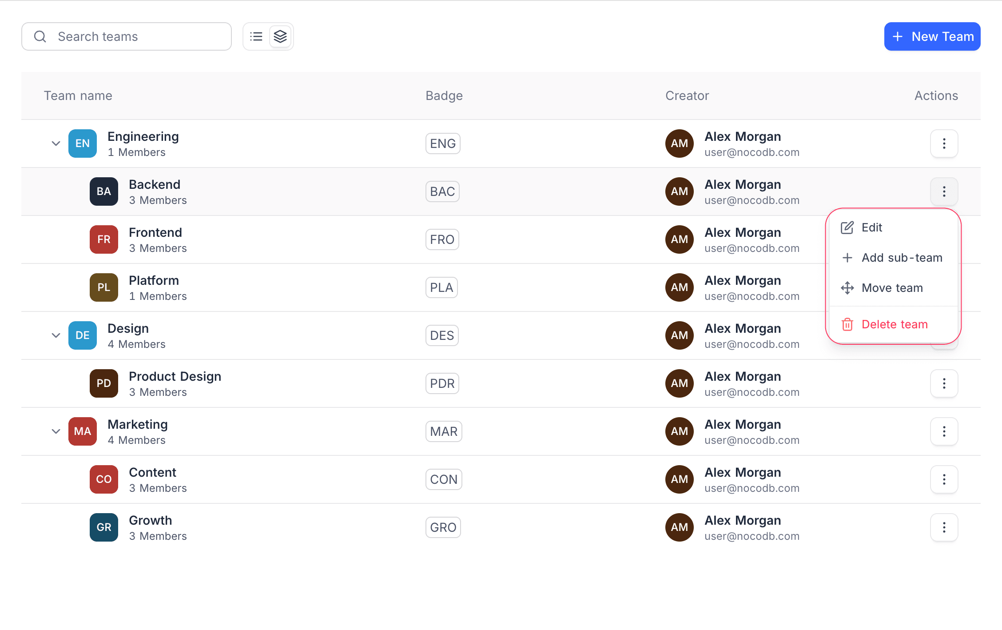Open actions menu for Product Design
Screen dimensions: 1002x630
(x=944, y=383)
